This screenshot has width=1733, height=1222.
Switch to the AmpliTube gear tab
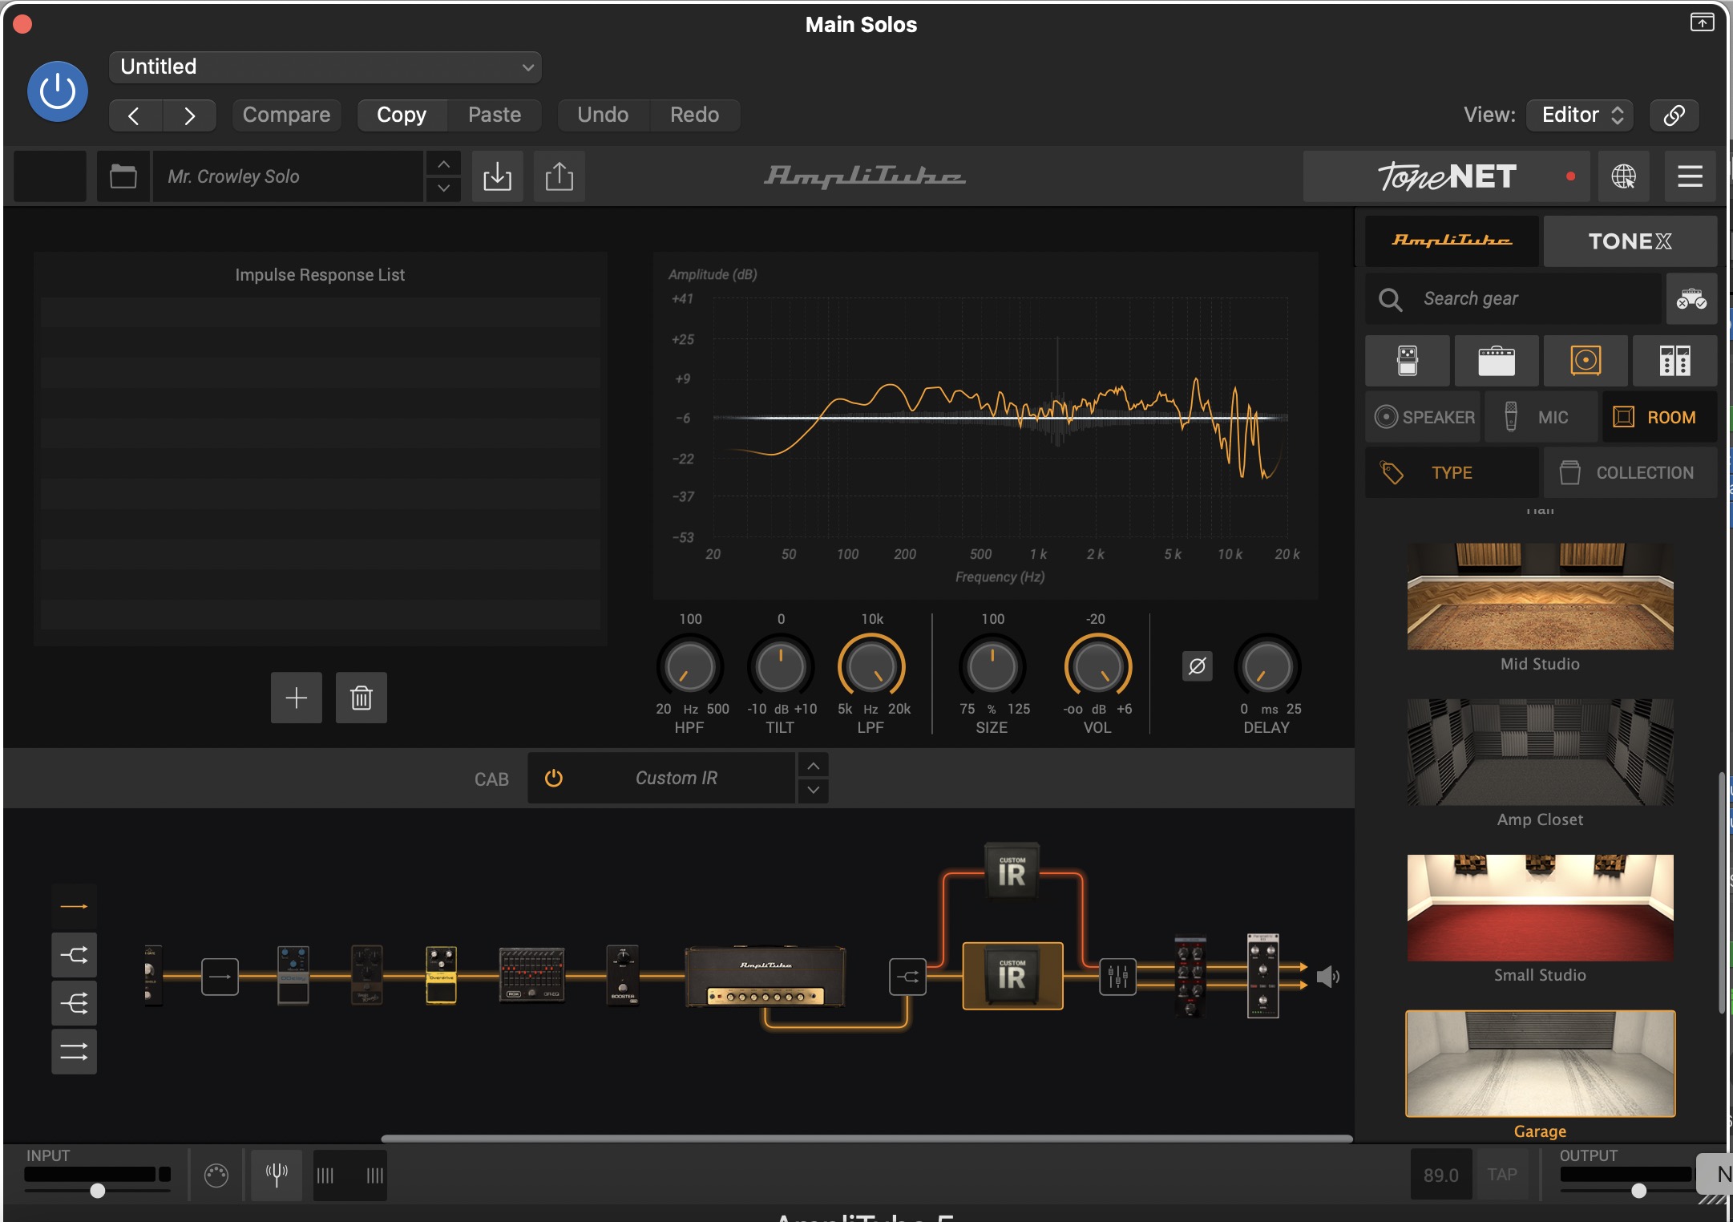1452,241
